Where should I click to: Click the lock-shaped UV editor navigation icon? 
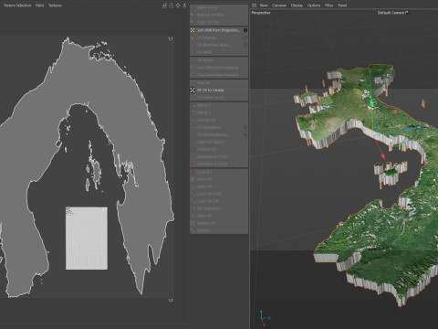171,5
